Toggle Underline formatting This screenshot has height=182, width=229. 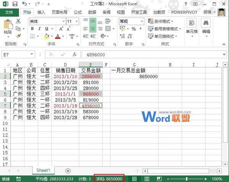[47, 29]
